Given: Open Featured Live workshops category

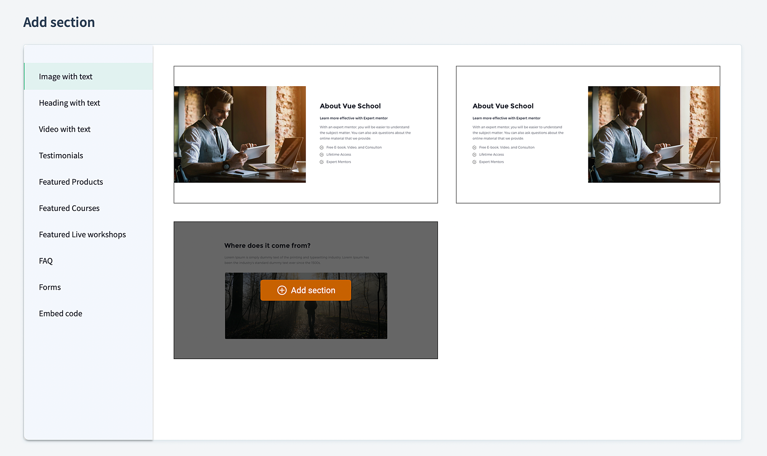Looking at the screenshot, I should click(x=82, y=235).
